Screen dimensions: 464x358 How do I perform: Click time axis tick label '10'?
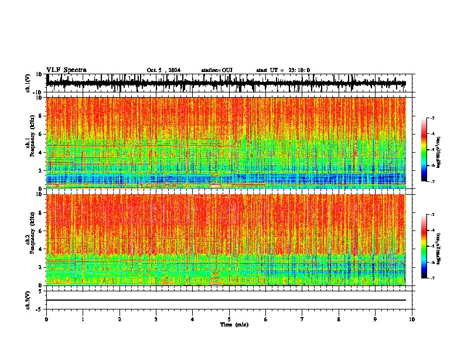[x=412, y=319]
